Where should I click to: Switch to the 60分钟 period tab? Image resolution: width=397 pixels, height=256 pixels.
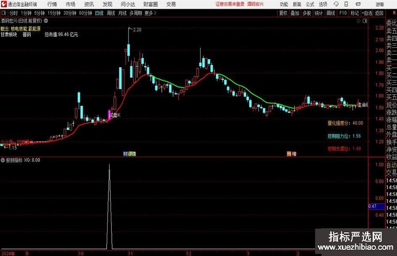click(x=85, y=13)
